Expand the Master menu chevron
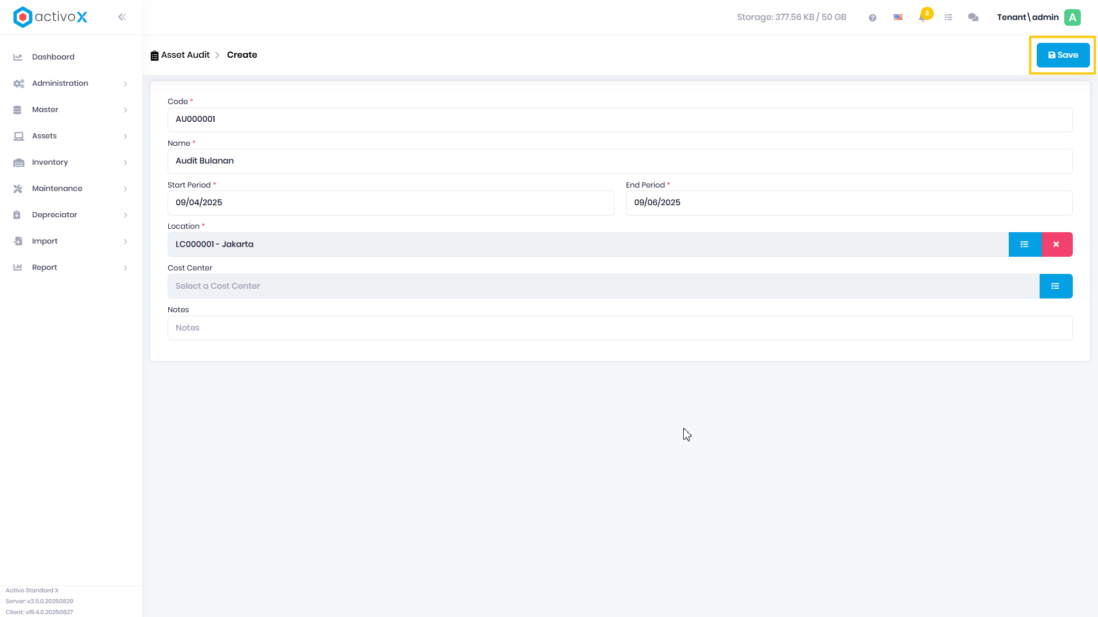This screenshot has width=1098, height=617. pos(125,110)
